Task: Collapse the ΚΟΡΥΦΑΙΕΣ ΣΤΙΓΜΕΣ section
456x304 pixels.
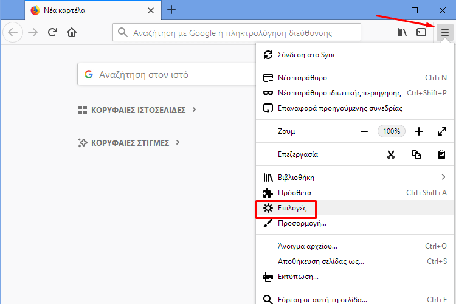Action: coord(130,143)
